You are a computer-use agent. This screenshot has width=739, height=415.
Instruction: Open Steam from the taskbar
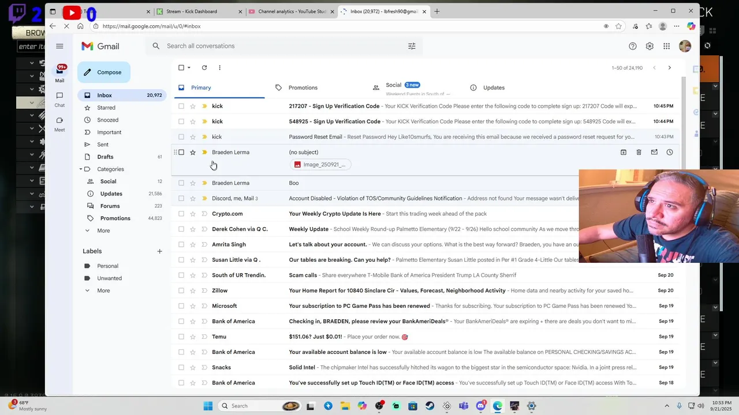tap(430, 406)
